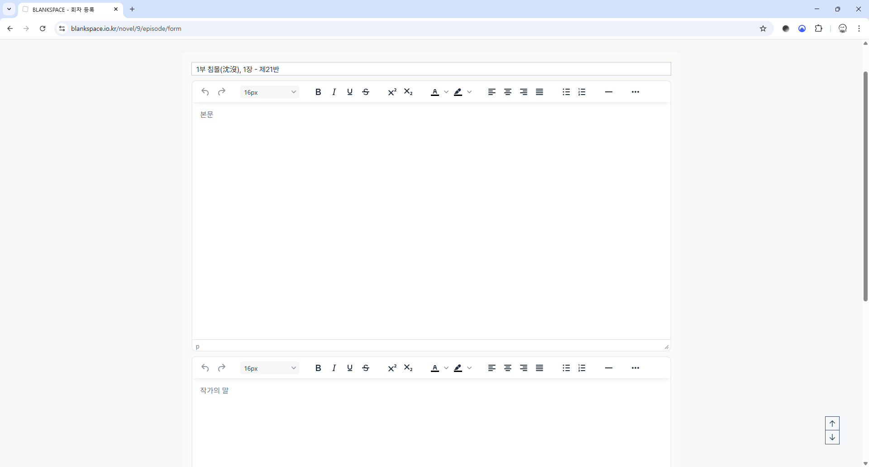Center align text in the top editor

[x=508, y=92]
